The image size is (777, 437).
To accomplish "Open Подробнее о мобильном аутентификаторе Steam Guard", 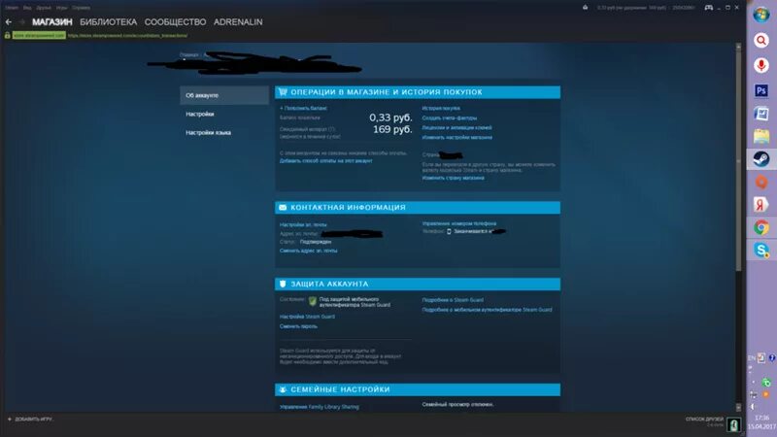I will tap(488, 310).
